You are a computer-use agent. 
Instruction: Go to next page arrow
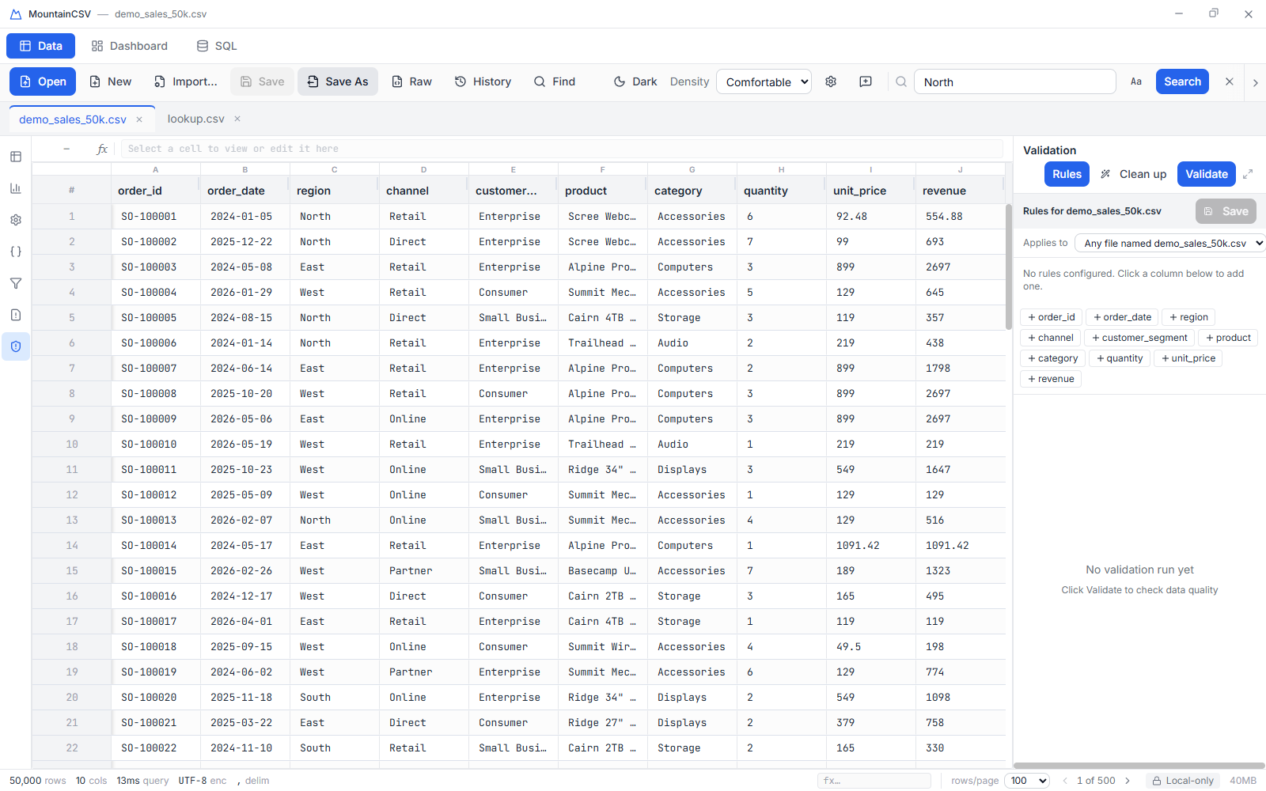coord(1128,781)
